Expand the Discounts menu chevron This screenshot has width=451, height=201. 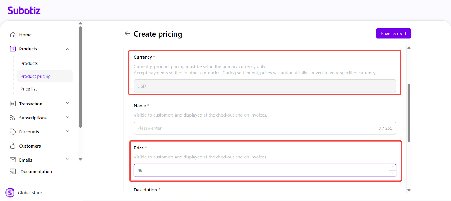pyautogui.click(x=67, y=131)
